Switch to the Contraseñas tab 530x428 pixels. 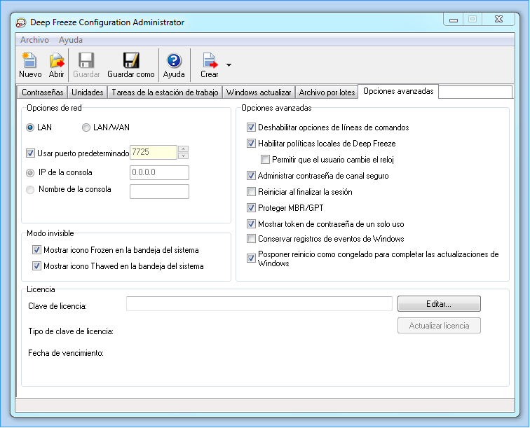coord(43,92)
